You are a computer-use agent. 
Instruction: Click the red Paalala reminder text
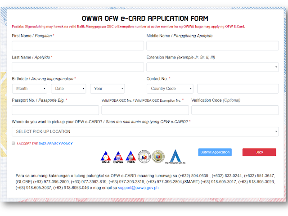(x=128, y=27)
